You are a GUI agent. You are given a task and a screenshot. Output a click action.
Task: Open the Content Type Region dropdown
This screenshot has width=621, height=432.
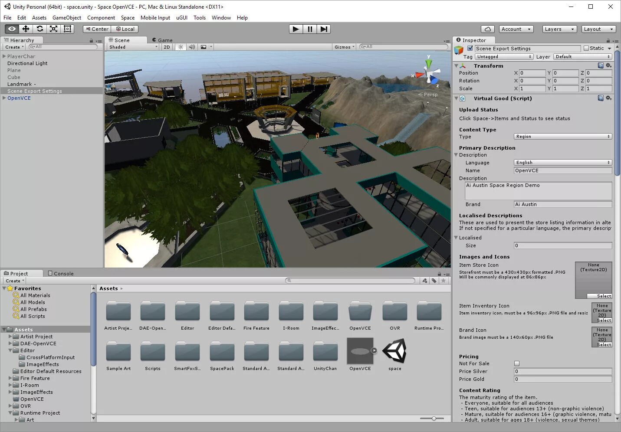click(x=563, y=137)
